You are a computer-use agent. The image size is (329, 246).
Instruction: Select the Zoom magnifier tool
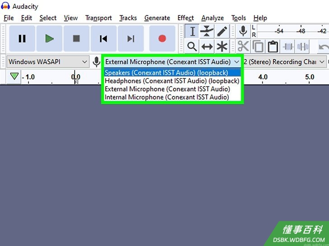(x=192, y=46)
